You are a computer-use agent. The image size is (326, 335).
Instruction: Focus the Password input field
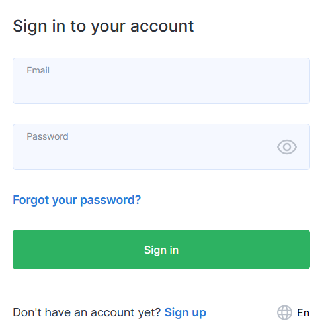coord(161,147)
